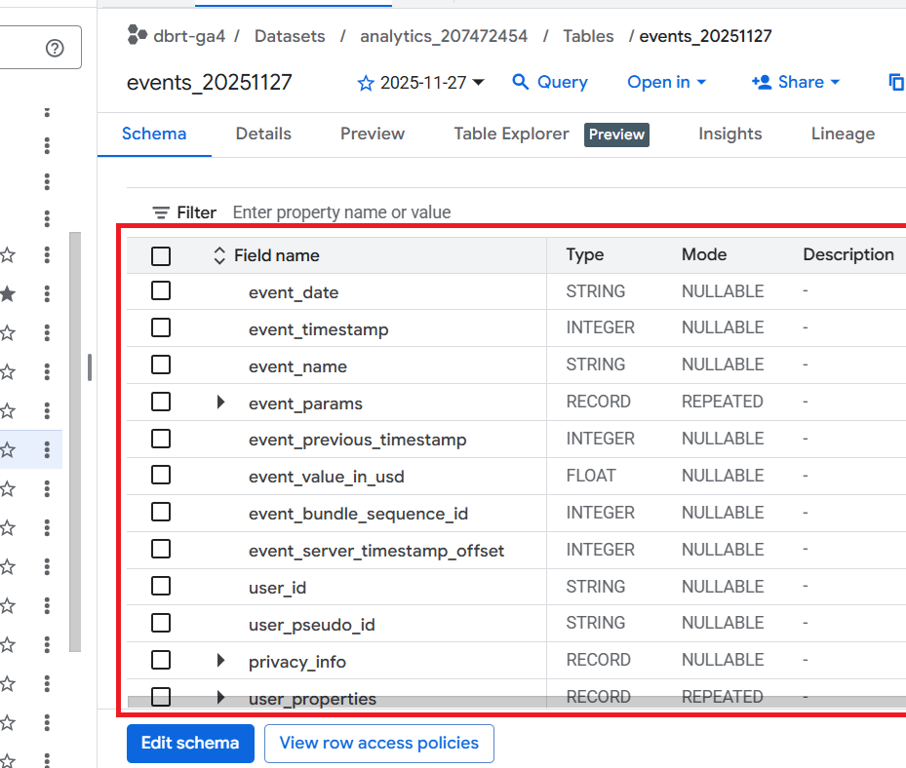Check the user_id field checkbox
Screen dimensions: 906x768
tap(161, 587)
